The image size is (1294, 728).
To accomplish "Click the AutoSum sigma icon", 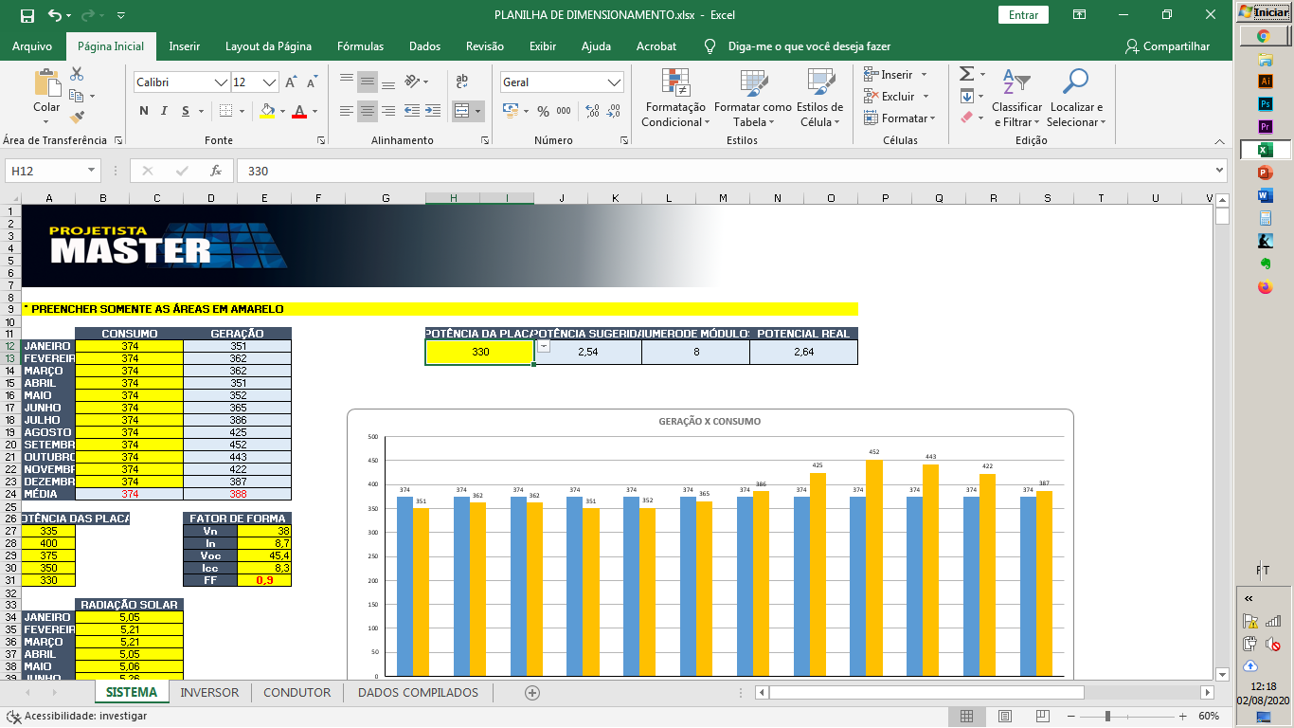I will point(966,74).
